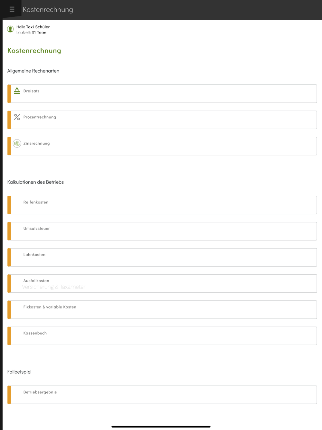
Task: Tap the Hallo Taxi Schüler greeting
Action: click(33, 27)
